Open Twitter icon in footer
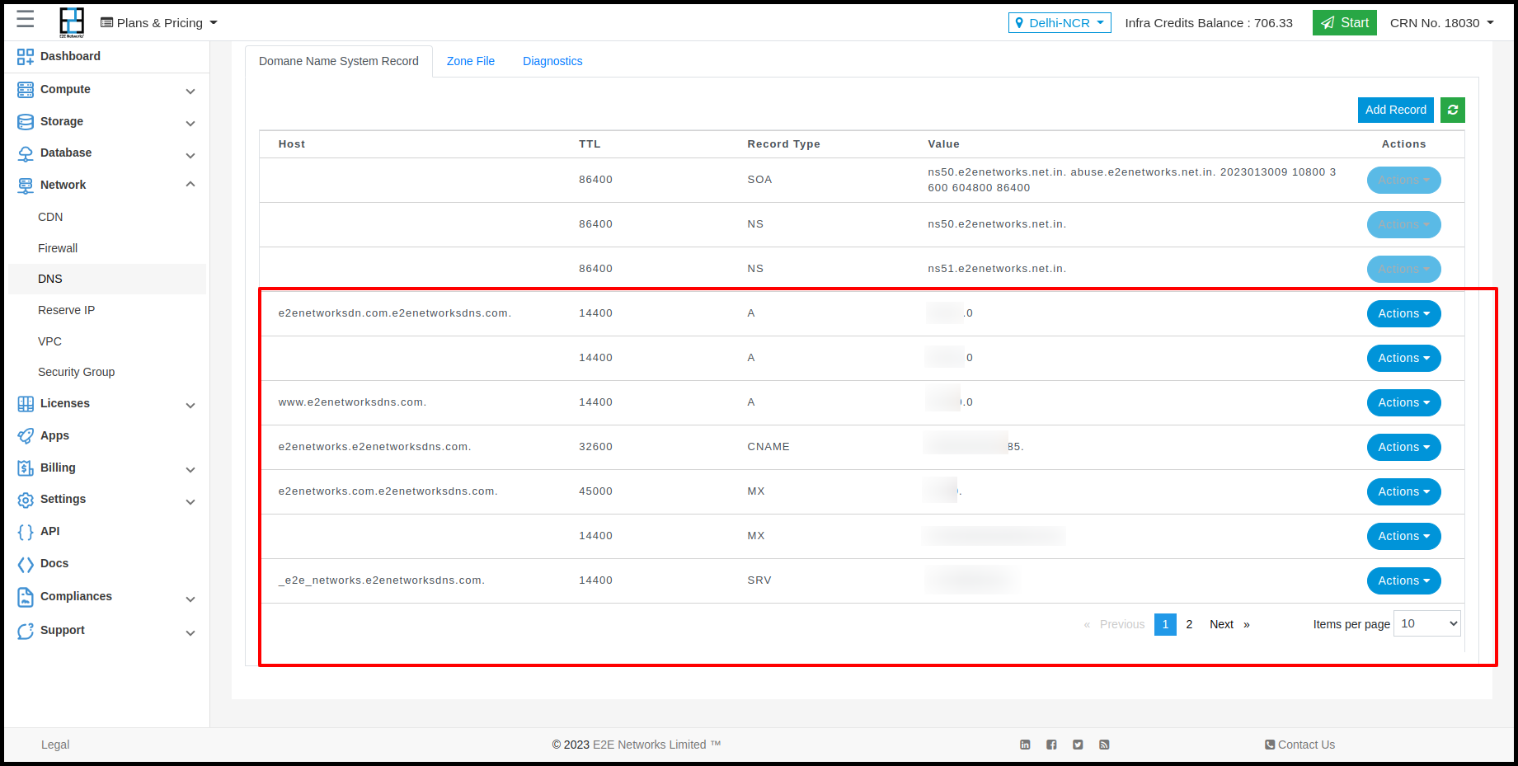The image size is (1518, 766). click(x=1078, y=745)
